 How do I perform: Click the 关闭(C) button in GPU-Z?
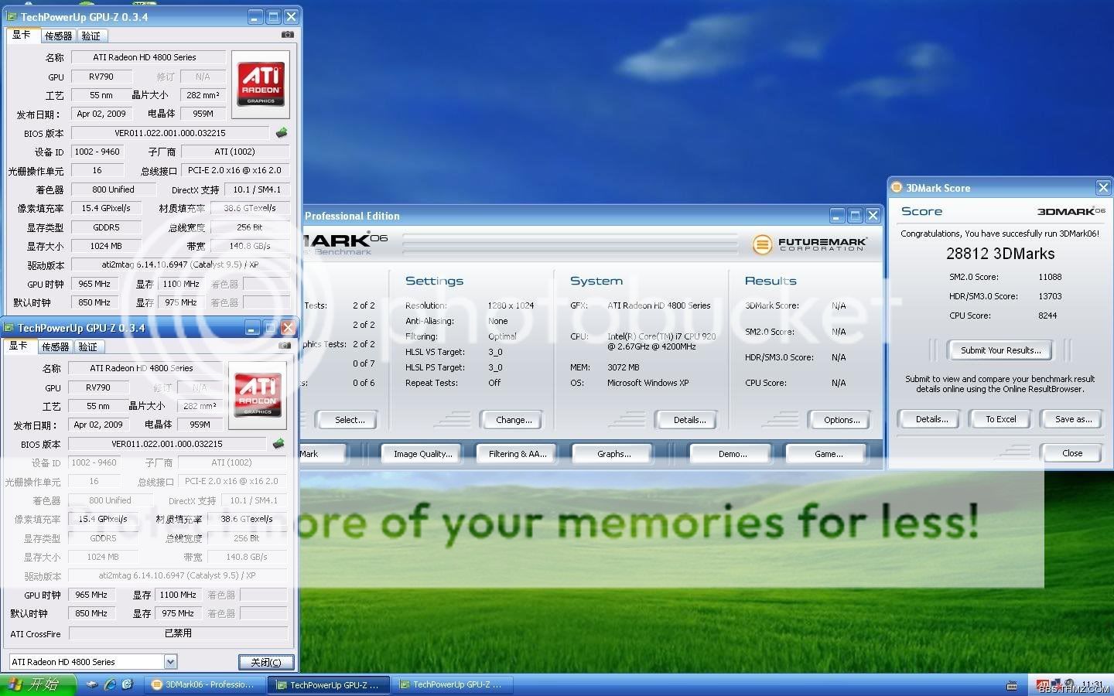coord(266,662)
